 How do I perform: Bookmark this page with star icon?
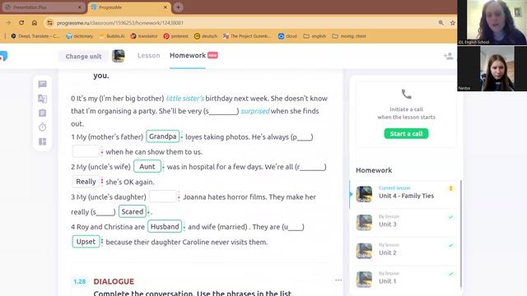[452, 23]
